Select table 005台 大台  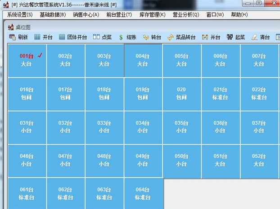pyautogui.click(x=182, y=61)
